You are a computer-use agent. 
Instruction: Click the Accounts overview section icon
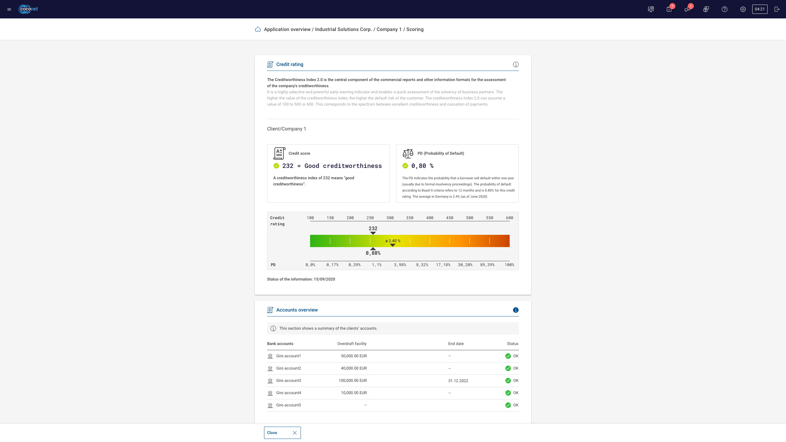click(270, 310)
